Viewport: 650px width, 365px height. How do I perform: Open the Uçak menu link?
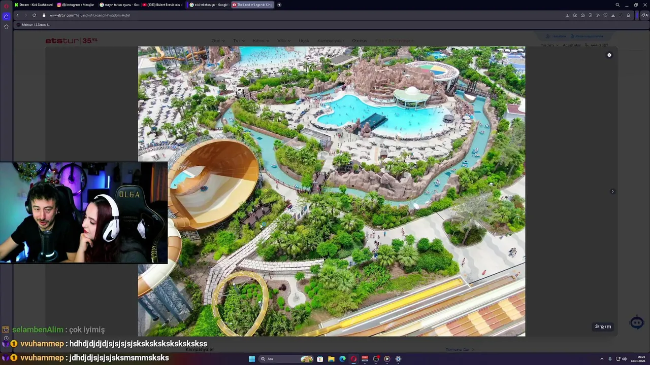[x=304, y=41]
